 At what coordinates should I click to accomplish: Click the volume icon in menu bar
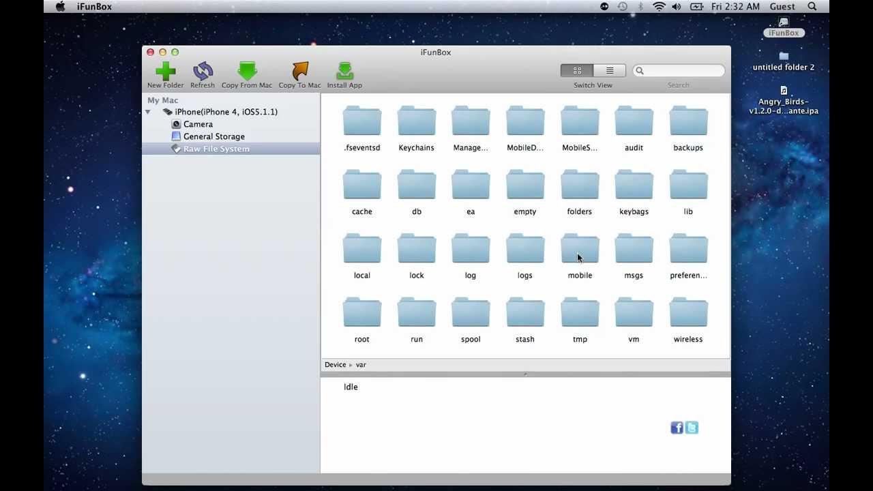pyautogui.click(x=677, y=6)
